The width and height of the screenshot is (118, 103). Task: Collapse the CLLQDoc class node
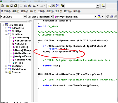coord(6,34)
